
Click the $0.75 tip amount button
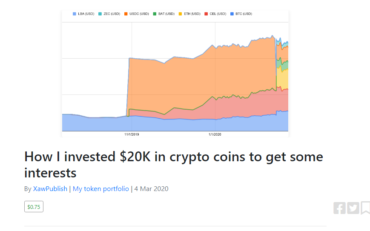point(34,207)
